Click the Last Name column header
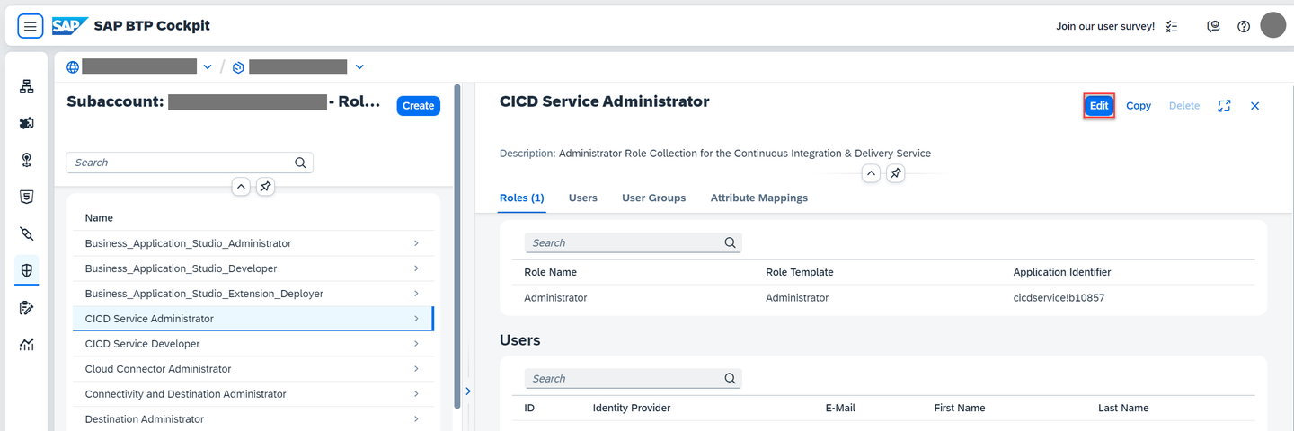The image size is (1294, 431). click(x=1123, y=408)
